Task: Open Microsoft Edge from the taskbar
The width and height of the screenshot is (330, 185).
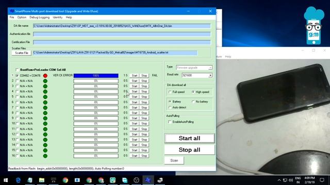Action: click(x=18, y=180)
